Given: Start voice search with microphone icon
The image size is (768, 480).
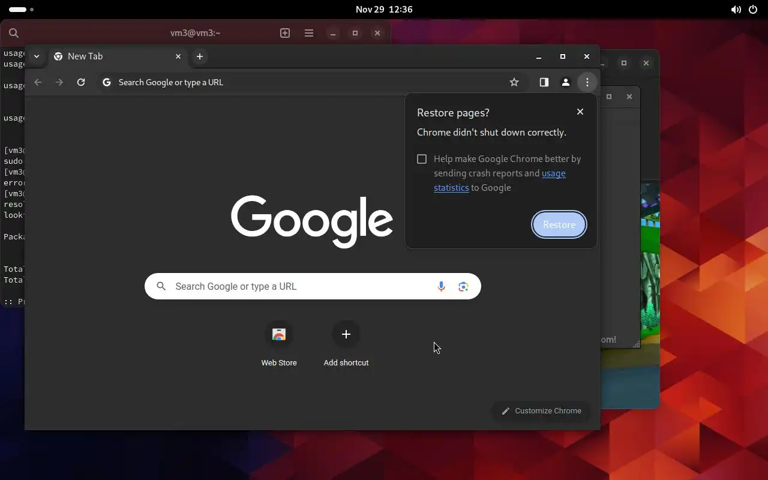Looking at the screenshot, I should (441, 286).
